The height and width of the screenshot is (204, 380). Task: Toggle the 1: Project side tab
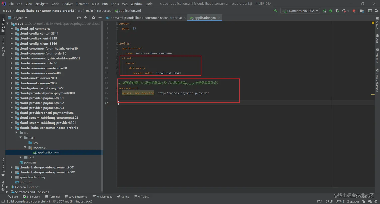tap(3, 24)
